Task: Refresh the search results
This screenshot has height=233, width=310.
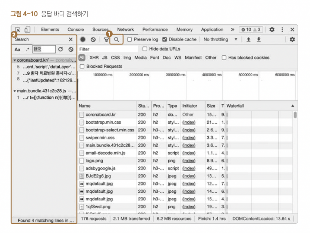Action: point(61,49)
